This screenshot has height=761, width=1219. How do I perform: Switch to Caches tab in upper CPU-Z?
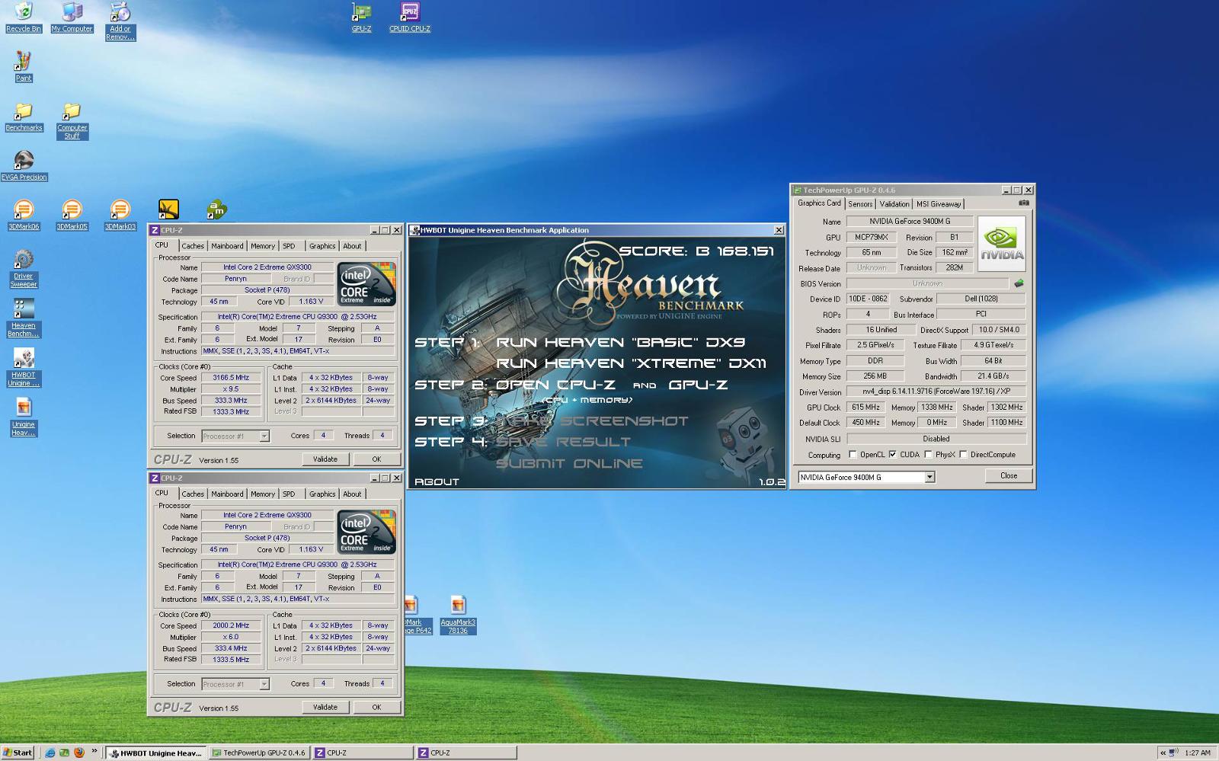pyautogui.click(x=193, y=246)
